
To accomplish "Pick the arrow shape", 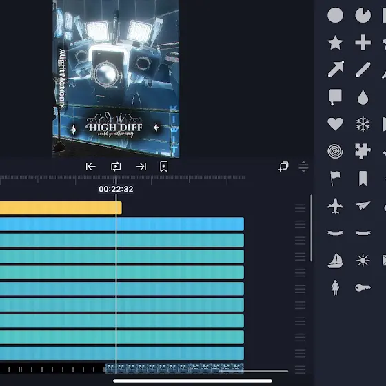I will point(336,69).
